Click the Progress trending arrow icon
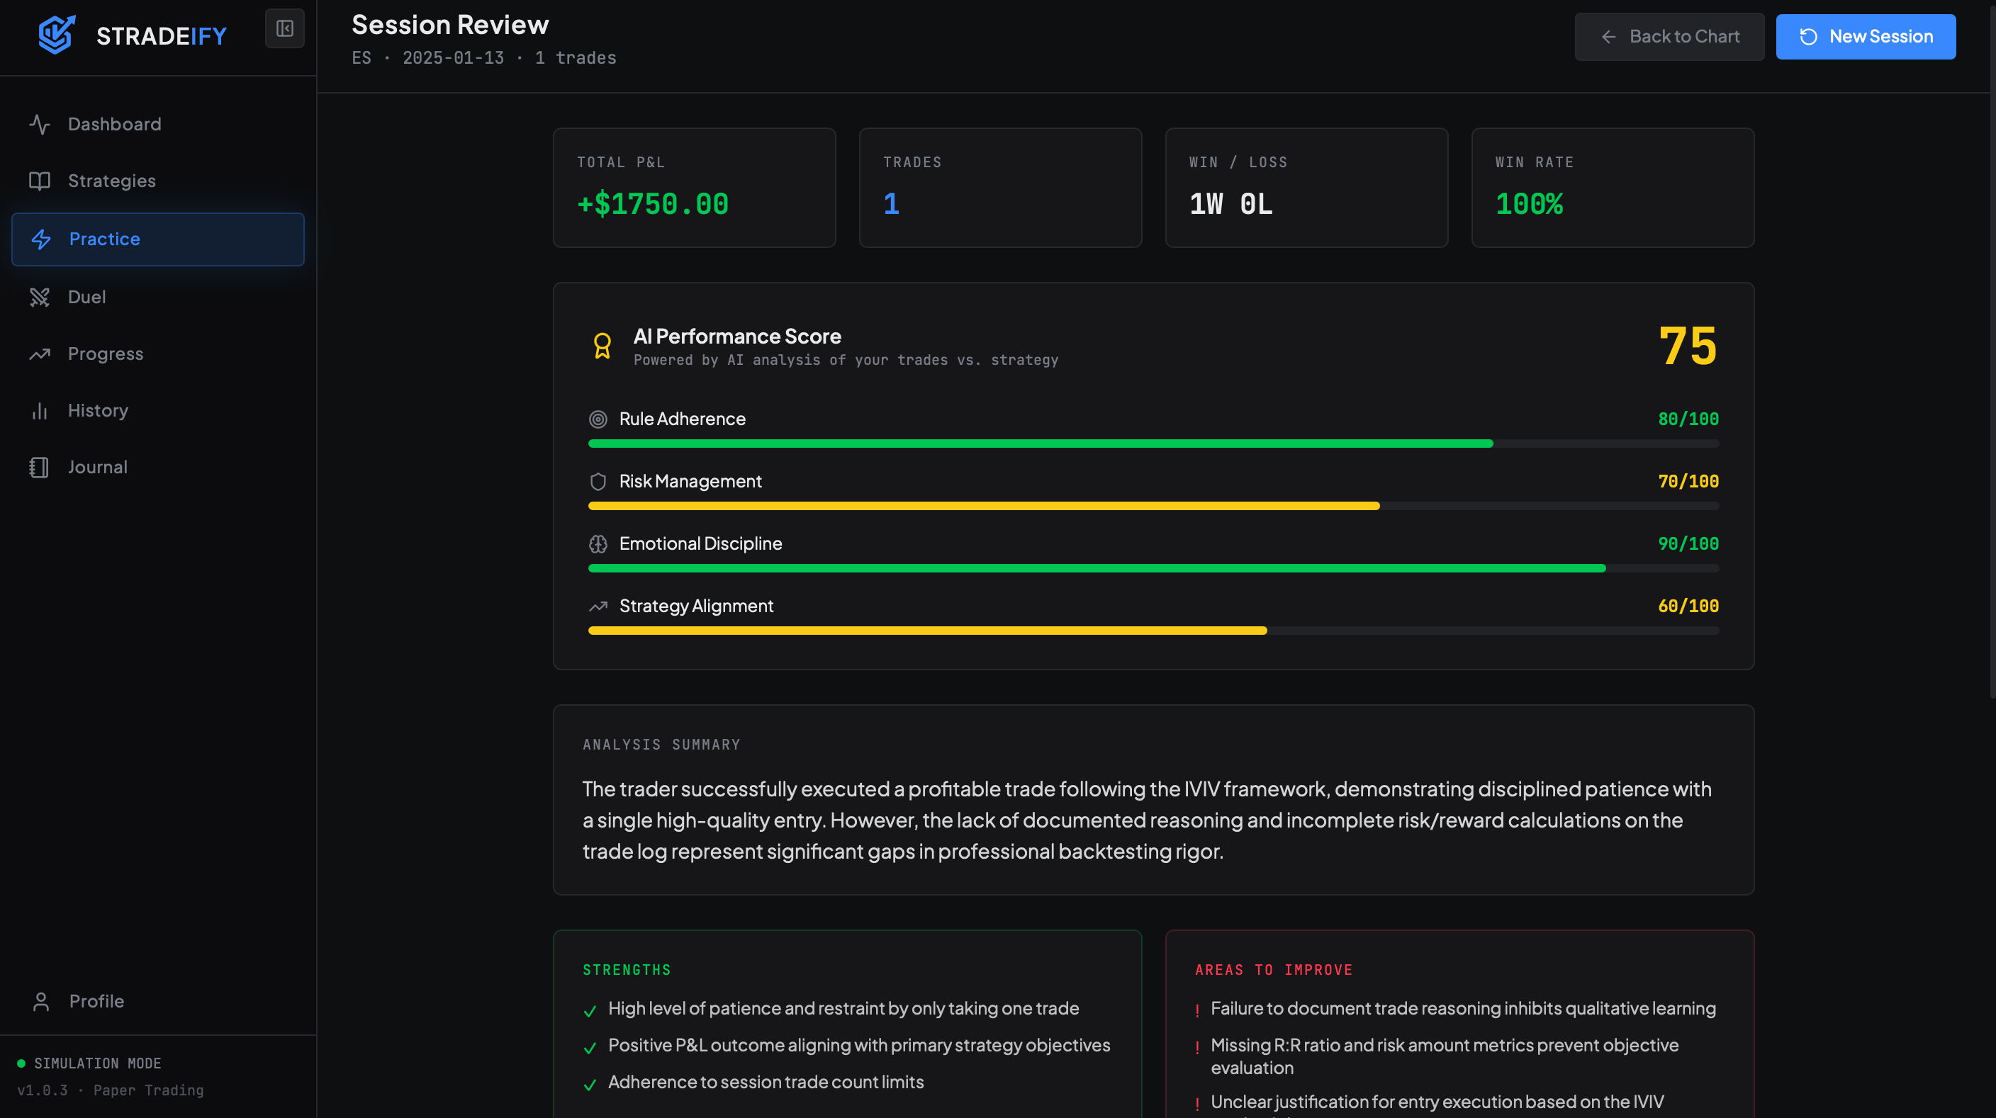The width and height of the screenshot is (1996, 1118). 40,354
